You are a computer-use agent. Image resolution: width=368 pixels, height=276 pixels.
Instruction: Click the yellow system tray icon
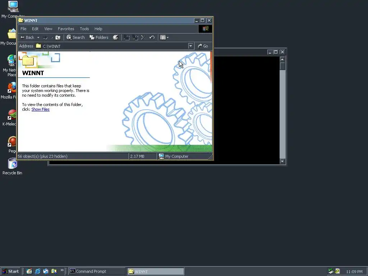click(337, 271)
